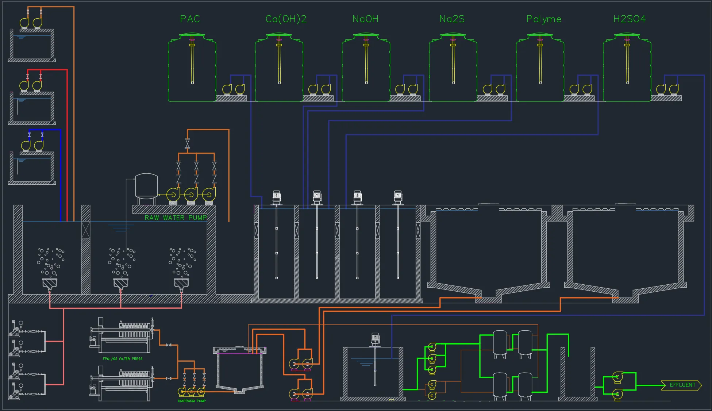Select the upper effluent pump before EFFLUENT arrow
Screen dimensions: 712x411
(617, 377)
